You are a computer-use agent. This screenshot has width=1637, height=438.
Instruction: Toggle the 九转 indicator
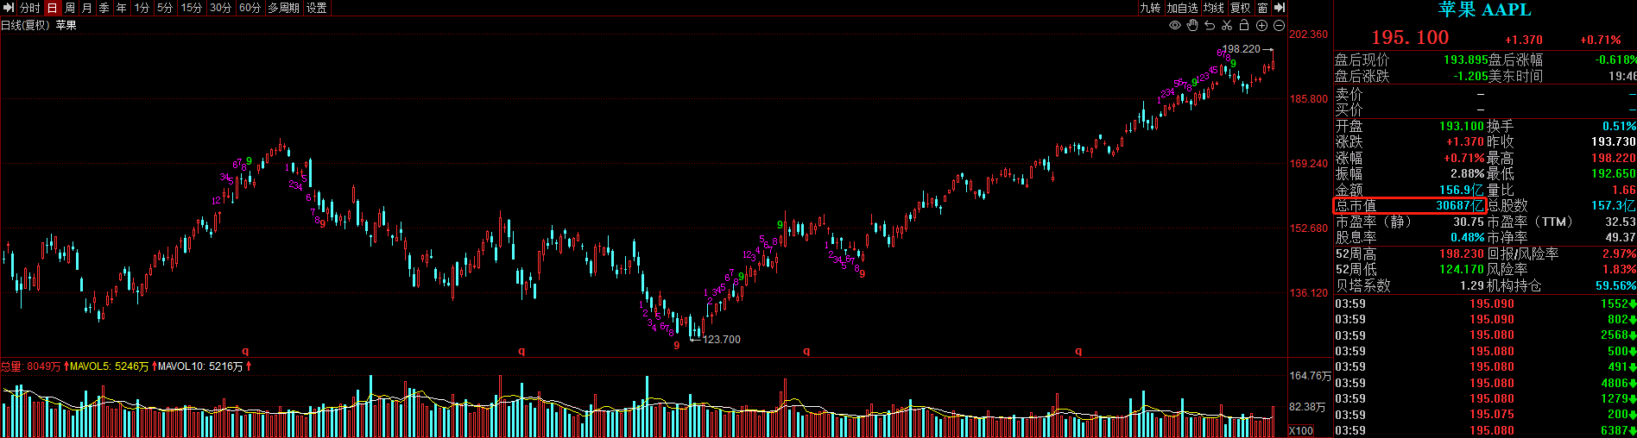tap(1150, 8)
